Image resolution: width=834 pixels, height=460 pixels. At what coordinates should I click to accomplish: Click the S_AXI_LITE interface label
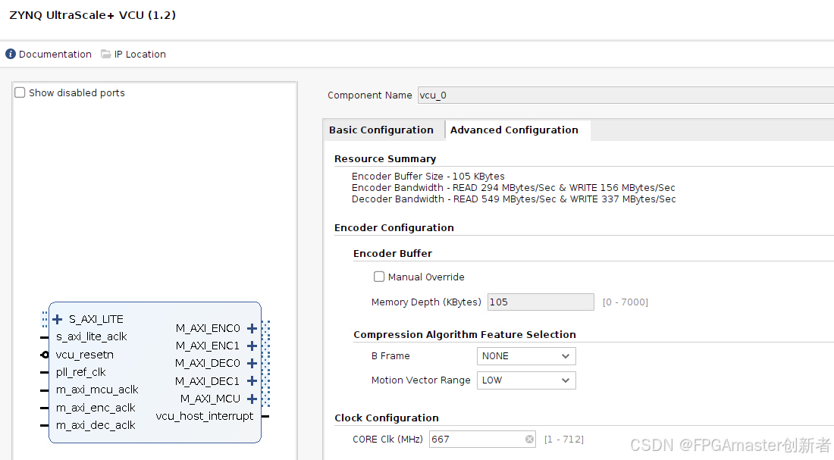96,319
